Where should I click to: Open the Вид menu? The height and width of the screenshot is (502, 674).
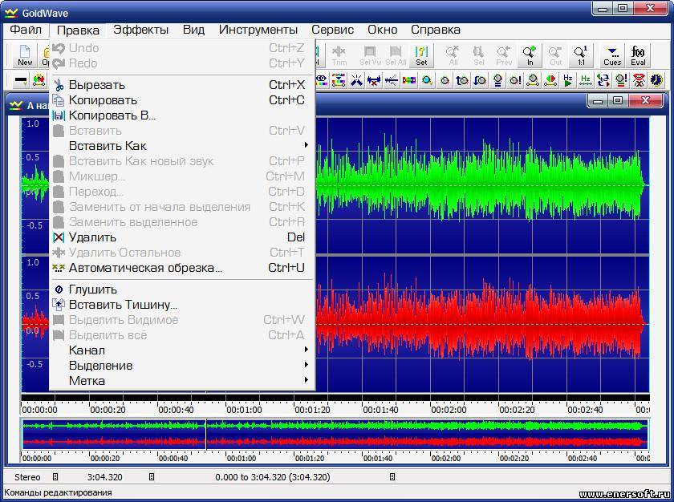click(193, 30)
